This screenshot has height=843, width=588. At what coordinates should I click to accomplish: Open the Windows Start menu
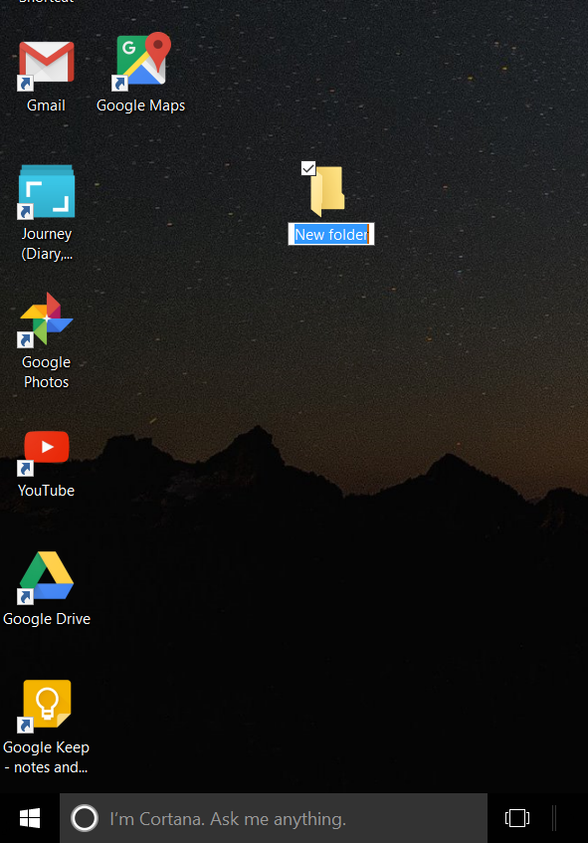(x=30, y=818)
